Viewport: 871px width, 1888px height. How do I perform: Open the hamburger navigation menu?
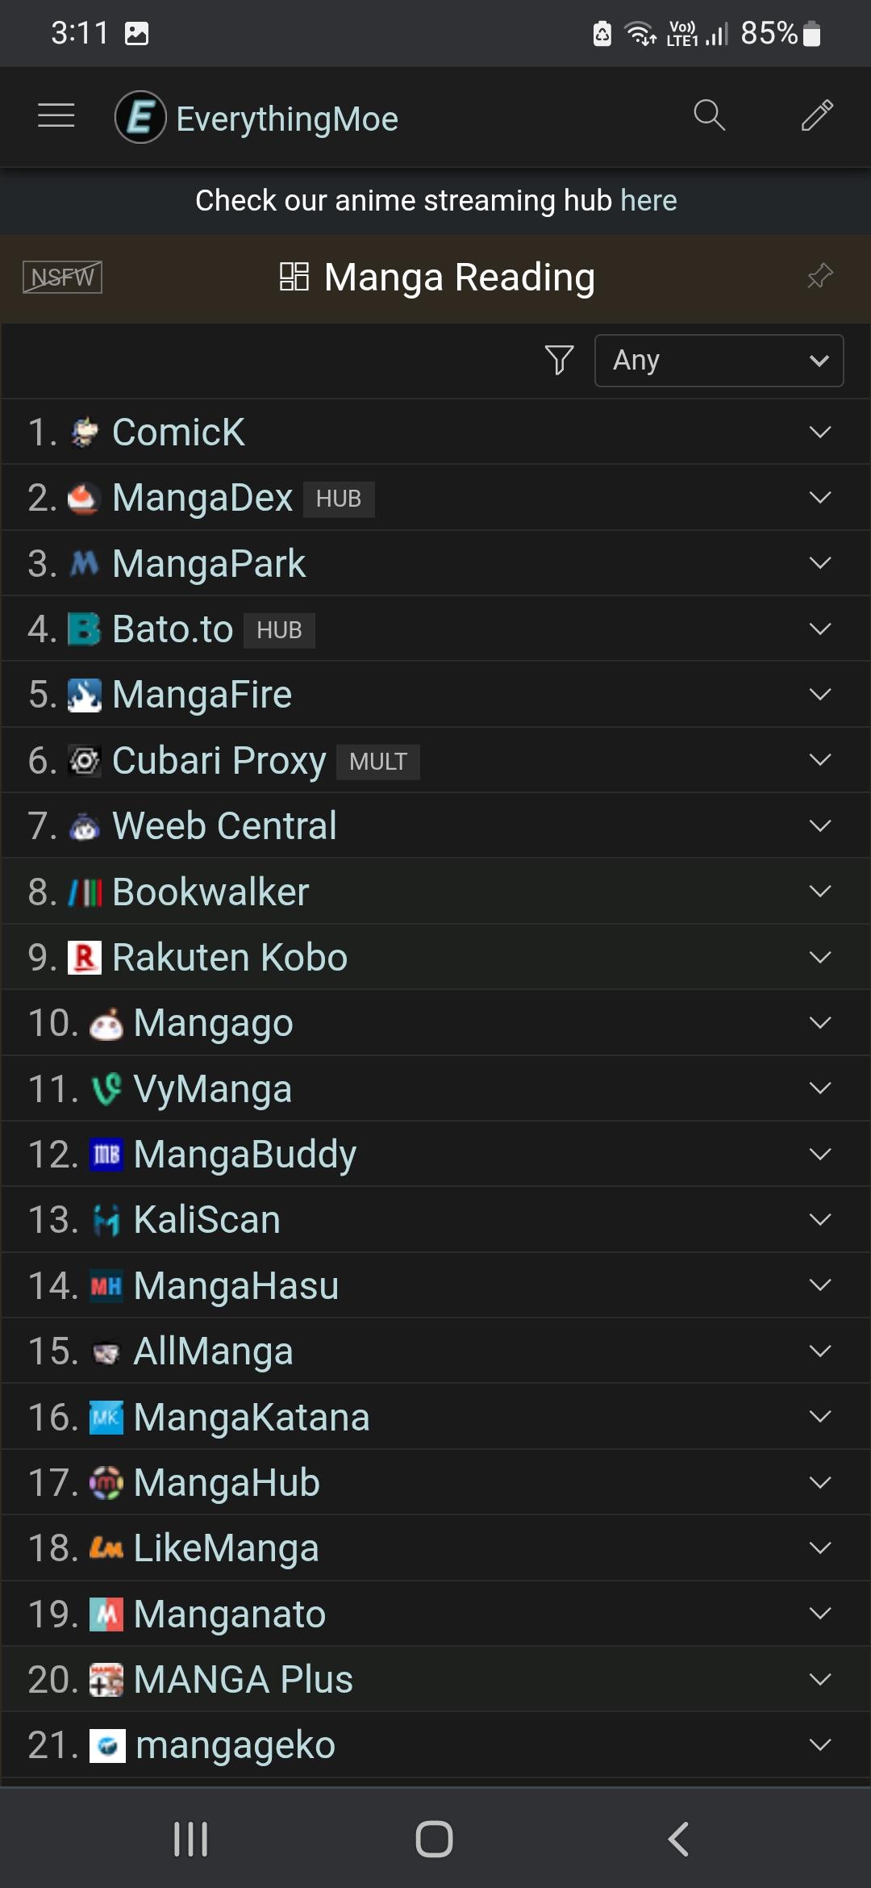tap(56, 116)
